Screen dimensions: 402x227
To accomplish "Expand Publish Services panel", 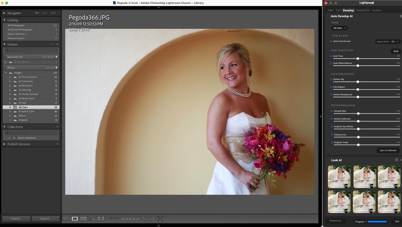I will click(4, 144).
